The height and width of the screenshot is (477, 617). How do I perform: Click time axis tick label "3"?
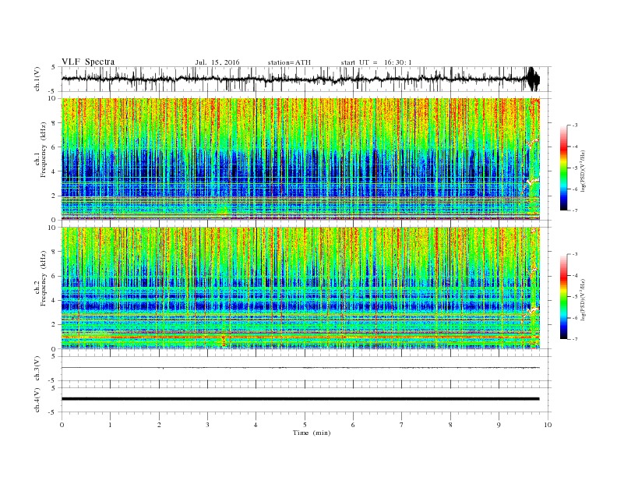207,425
